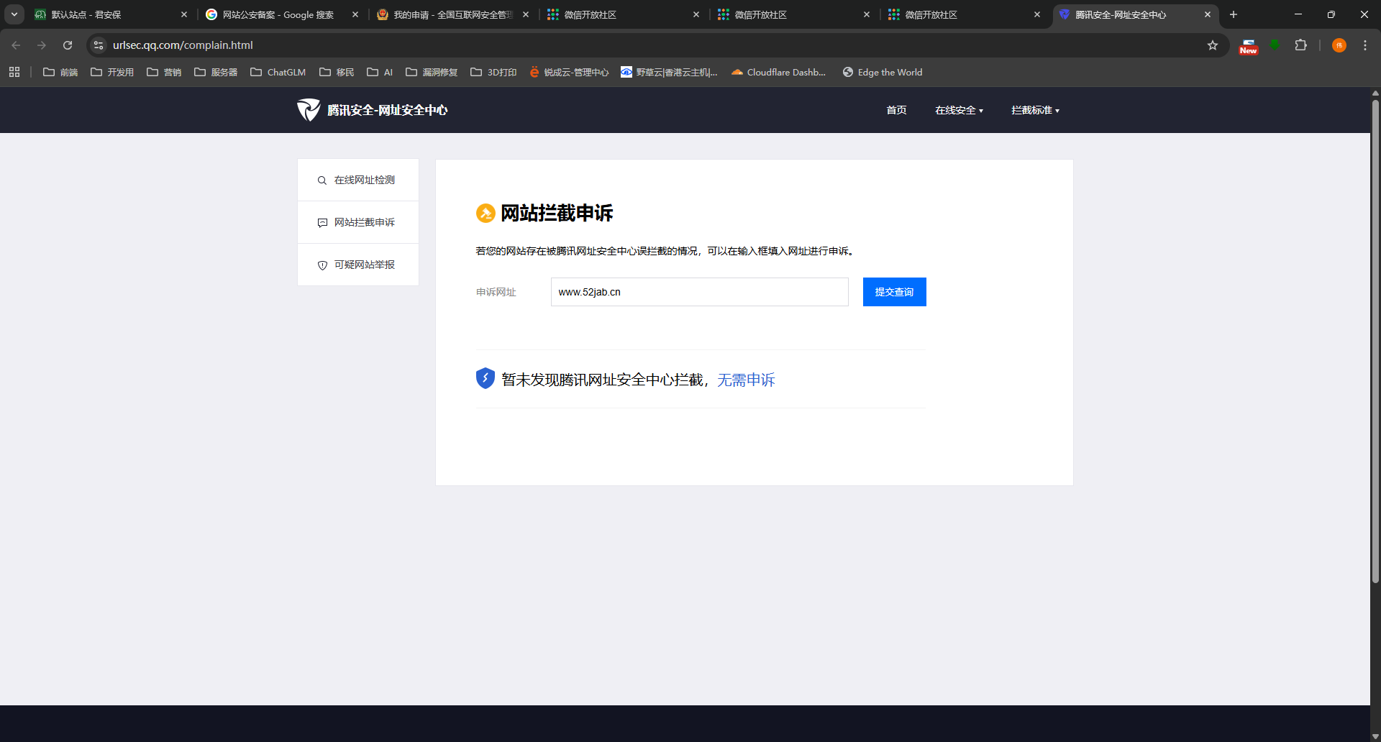Open the 前端 bookmark folder
The height and width of the screenshot is (742, 1381).
(60, 72)
